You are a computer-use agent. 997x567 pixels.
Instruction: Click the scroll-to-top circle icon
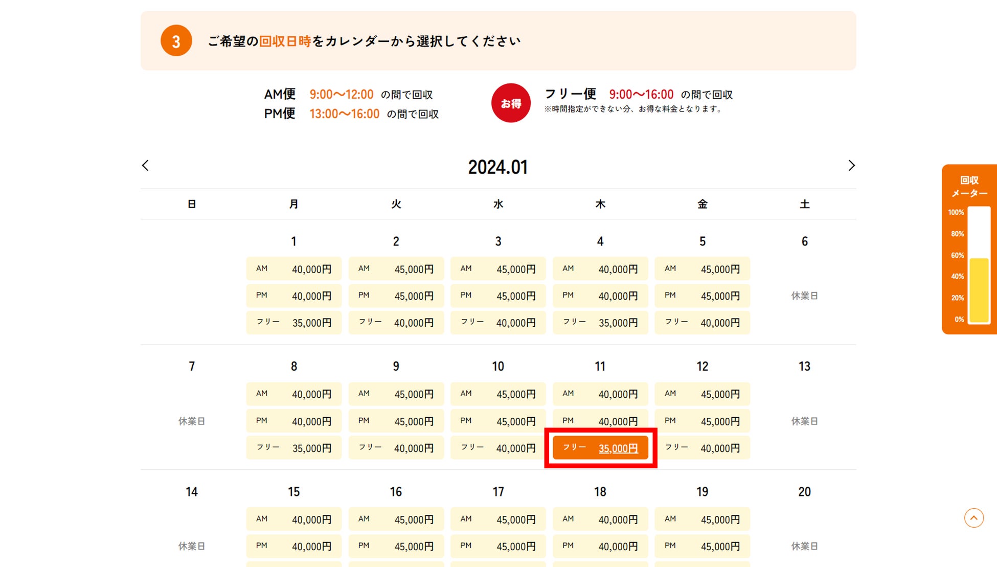[973, 518]
